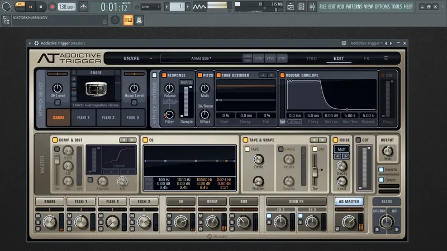The width and height of the screenshot is (447, 251).
Task: Toggle the RESPONSE section on/off
Action: point(164,75)
